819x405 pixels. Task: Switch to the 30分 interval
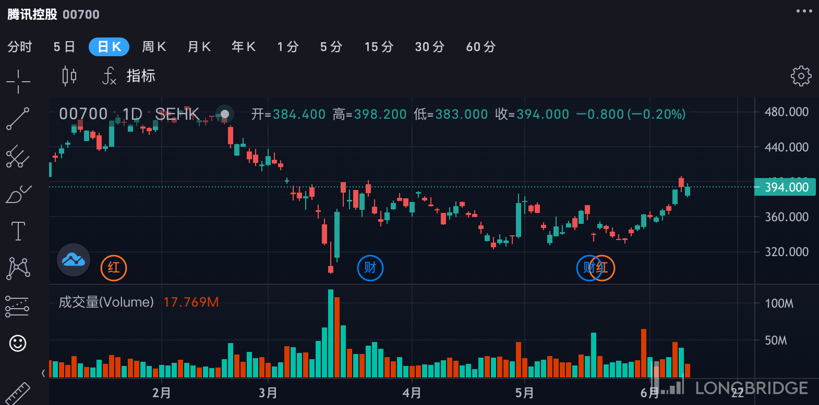pos(430,47)
